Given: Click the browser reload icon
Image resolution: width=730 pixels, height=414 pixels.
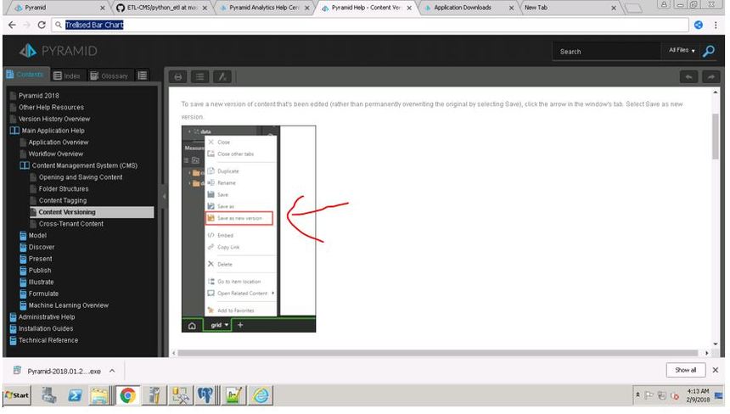Looking at the screenshot, I should (42, 25).
